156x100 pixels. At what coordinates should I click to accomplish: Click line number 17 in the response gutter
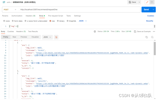point(5,73)
